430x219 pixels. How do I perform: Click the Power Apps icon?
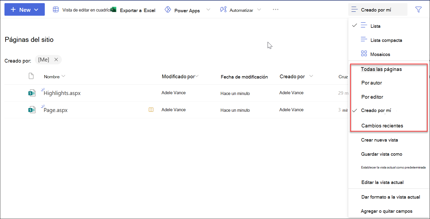pos(168,10)
